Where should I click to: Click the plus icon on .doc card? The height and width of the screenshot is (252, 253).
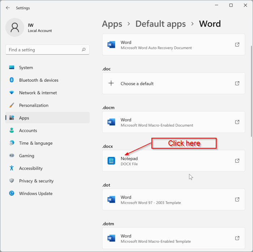(x=111, y=83)
